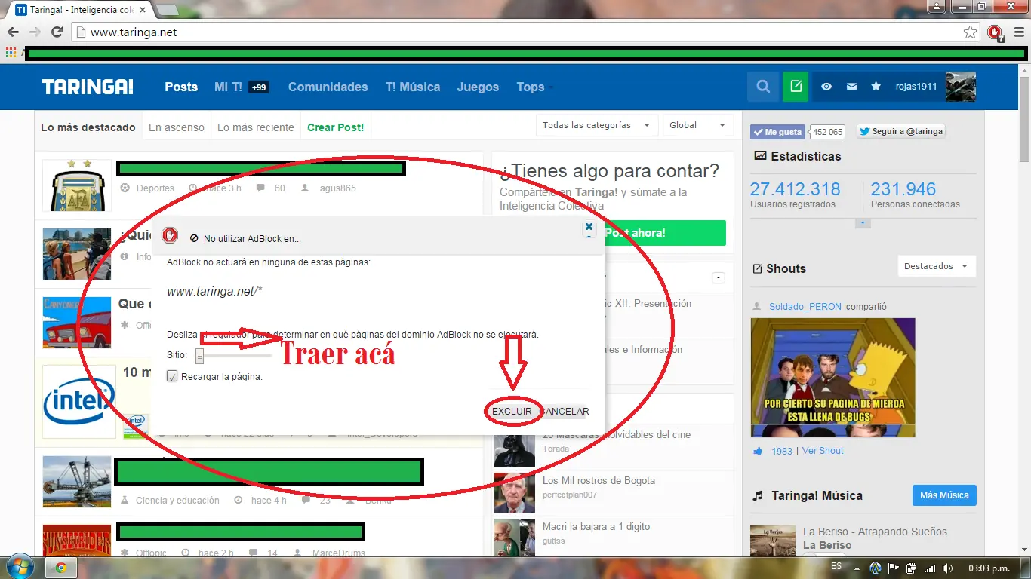This screenshot has width=1031, height=579.
Task: Toggle the Me gusta like button
Action: point(777,131)
